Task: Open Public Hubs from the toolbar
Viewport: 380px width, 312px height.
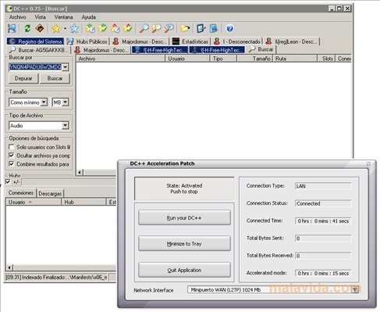Action: (x=12, y=28)
